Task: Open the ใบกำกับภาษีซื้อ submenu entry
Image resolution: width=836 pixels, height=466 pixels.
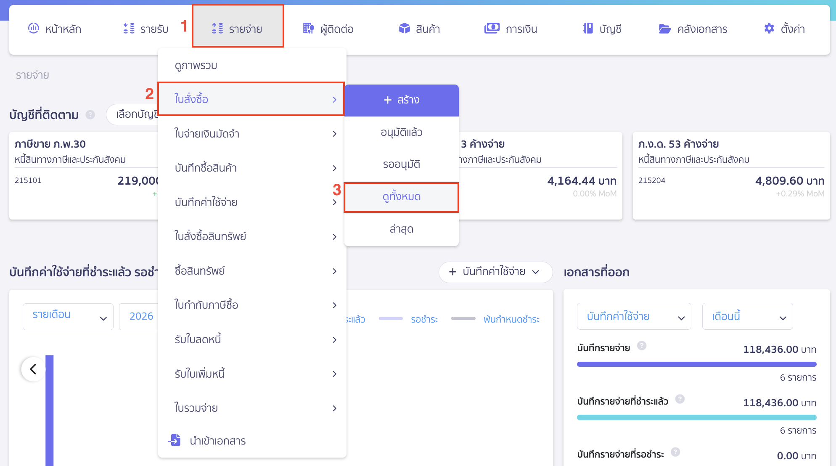Action: (x=206, y=305)
